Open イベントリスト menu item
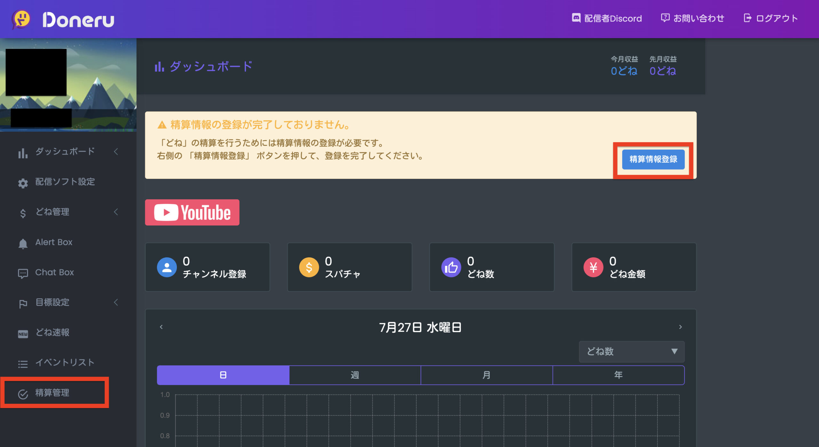 click(x=65, y=362)
